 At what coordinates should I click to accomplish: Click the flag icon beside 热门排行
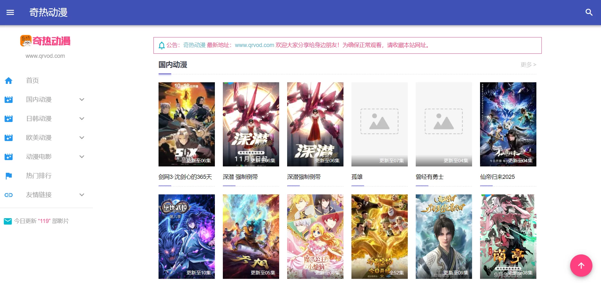(9, 176)
